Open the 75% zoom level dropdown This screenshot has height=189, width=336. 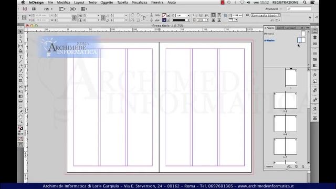(48, 9)
